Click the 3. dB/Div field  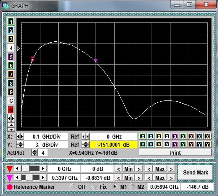(46, 144)
